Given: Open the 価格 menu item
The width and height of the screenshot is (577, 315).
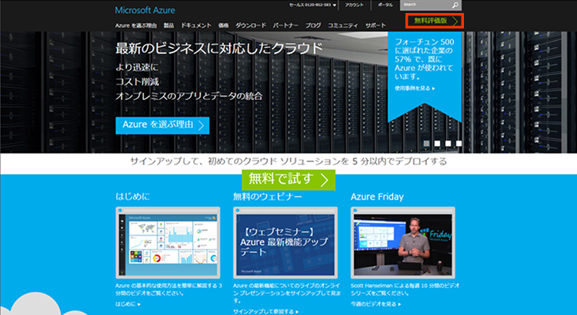Looking at the screenshot, I should [x=222, y=25].
